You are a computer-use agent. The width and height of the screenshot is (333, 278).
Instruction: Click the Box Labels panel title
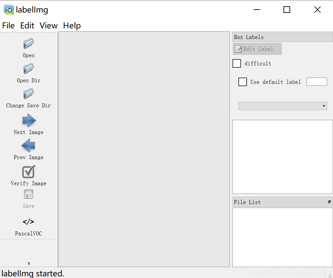249,37
